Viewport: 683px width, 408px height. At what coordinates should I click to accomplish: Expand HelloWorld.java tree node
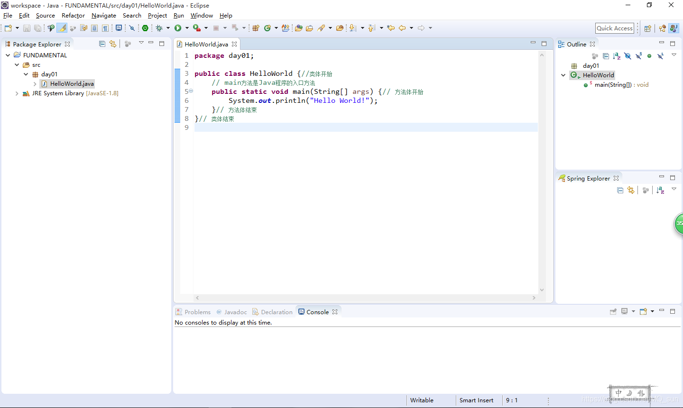[x=35, y=84]
